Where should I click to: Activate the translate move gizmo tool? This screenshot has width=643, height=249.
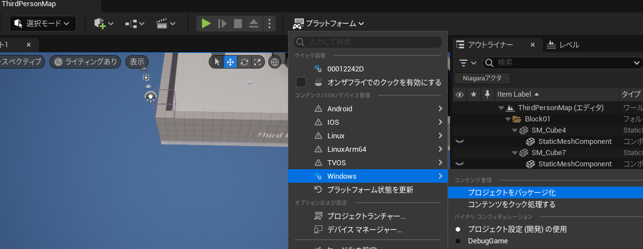click(231, 62)
